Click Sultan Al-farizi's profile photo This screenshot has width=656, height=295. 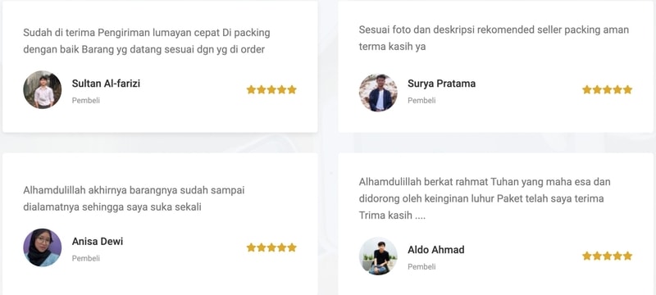pyautogui.click(x=43, y=90)
